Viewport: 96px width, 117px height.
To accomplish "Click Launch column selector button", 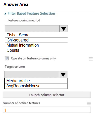I will click(47, 95).
